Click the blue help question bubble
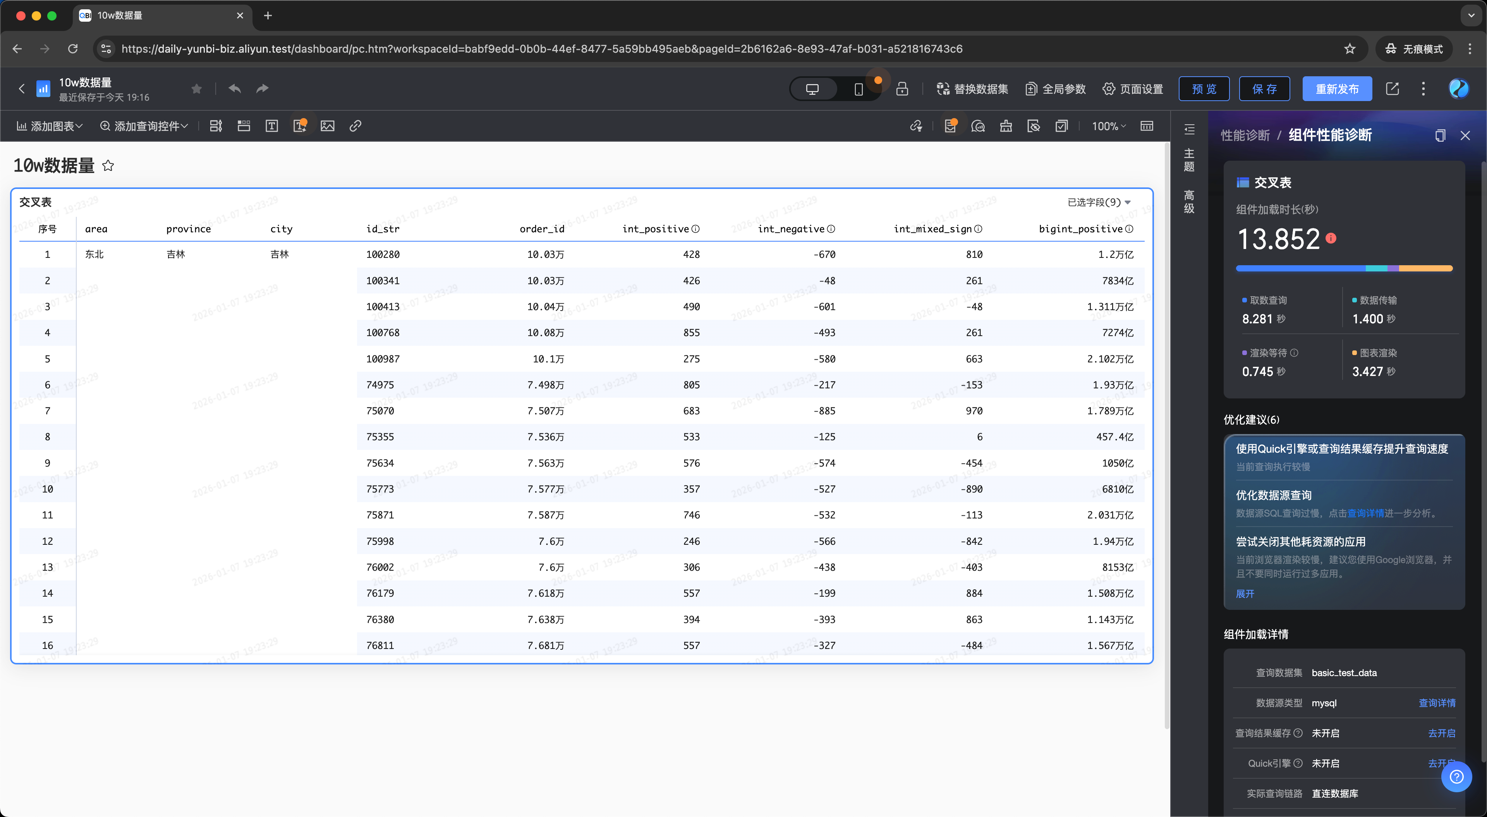Image resolution: width=1487 pixels, height=817 pixels. [x=1456, y=777]
